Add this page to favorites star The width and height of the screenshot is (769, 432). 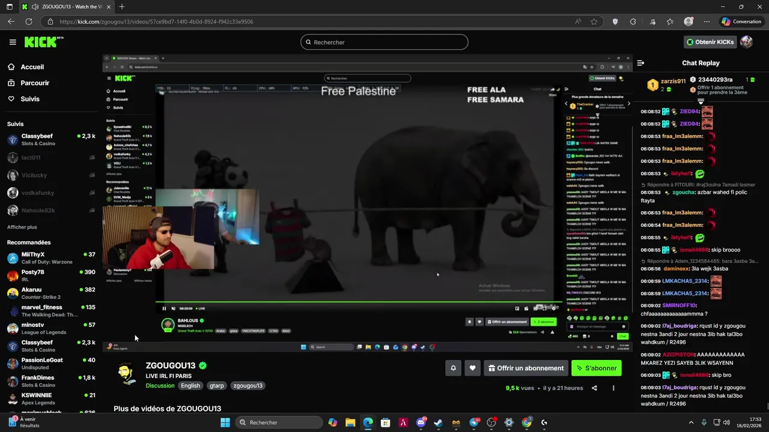pyautogui.click(x=594, y=22)
